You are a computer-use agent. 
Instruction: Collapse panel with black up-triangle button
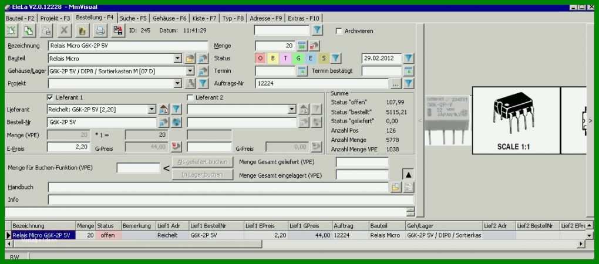coord(408,174)
